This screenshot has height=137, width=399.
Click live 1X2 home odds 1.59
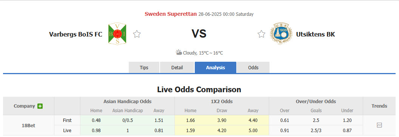click(190, 131)
